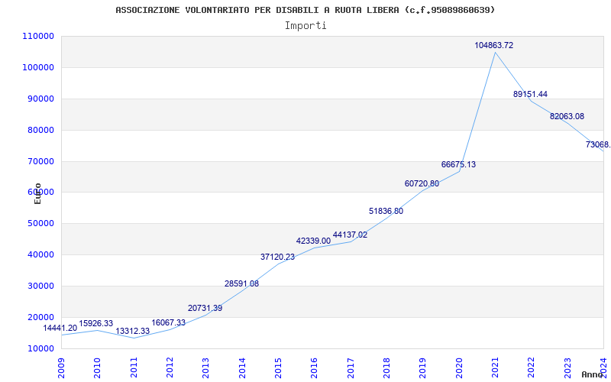Select the 28591.08 data label
The width and height of the screenshot is (611, 382).
click(x=241, y=283)
